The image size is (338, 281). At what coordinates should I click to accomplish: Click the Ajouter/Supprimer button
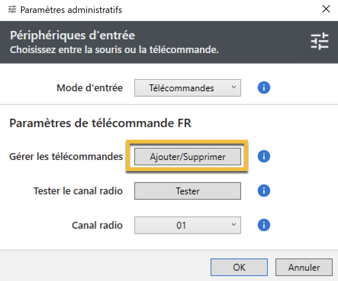tap(188, 157)
